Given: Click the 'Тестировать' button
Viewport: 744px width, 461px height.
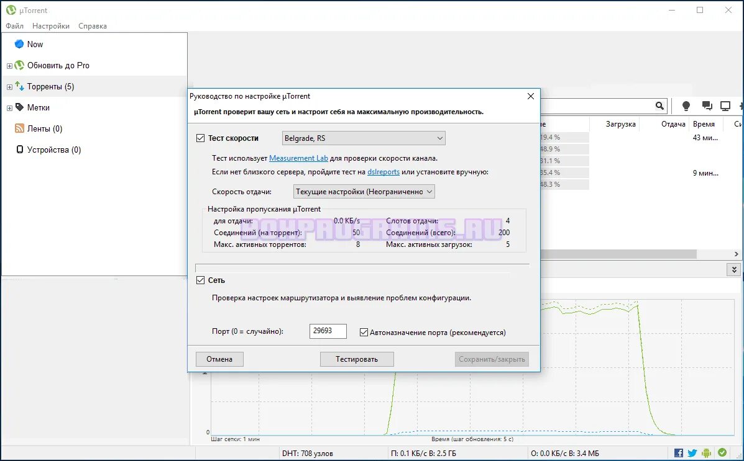Looking at the screenshot, I should [357, 359].
